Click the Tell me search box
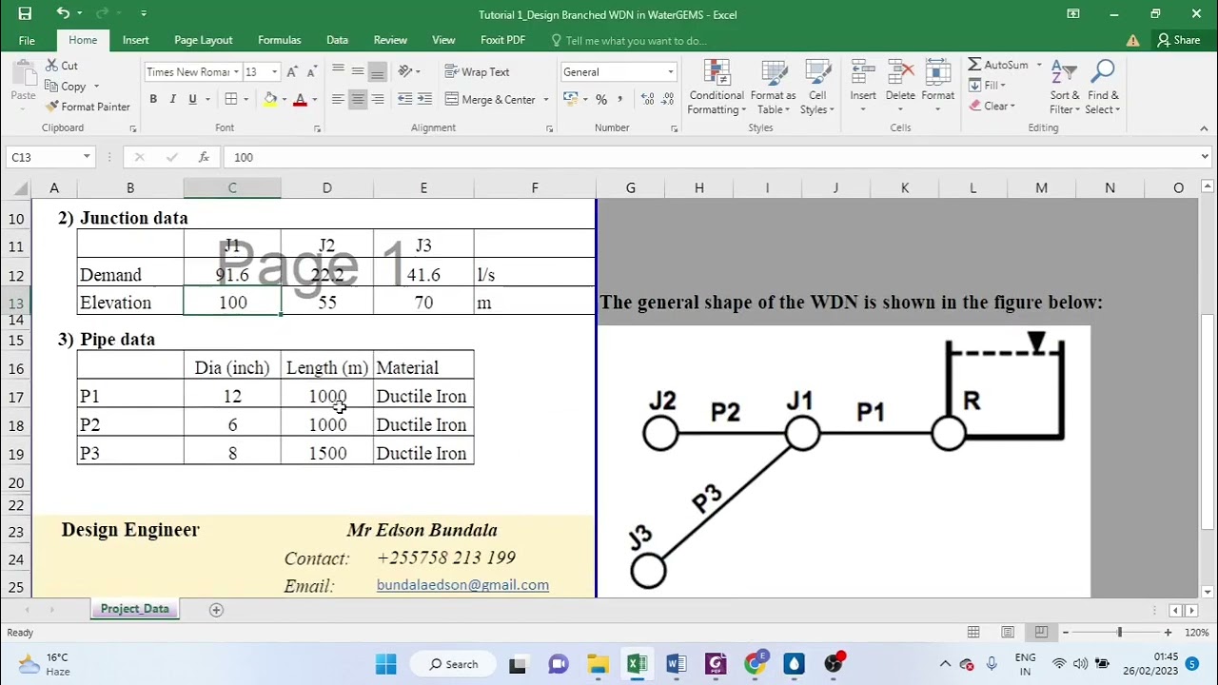The width and height of the screenshot is (1218, 685). click(629, 40)
